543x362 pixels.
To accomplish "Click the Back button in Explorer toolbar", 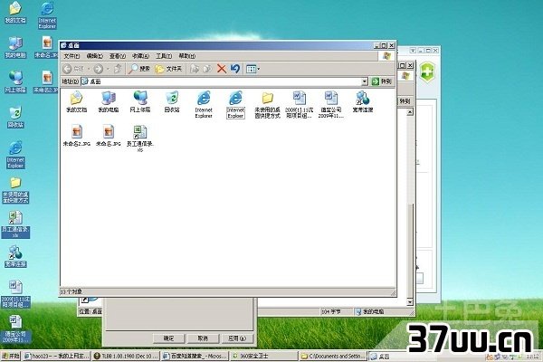I will coord(73,69).
